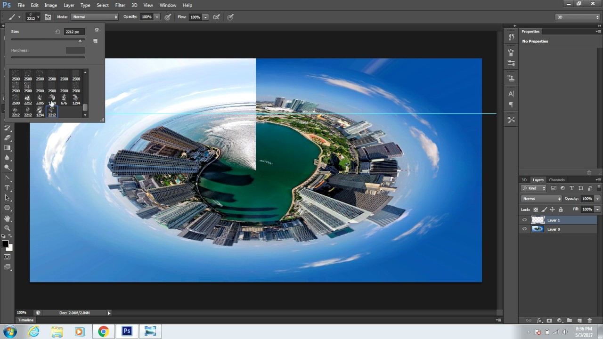Select the Blur tool

pyautogui.click(x=8, y=158)
